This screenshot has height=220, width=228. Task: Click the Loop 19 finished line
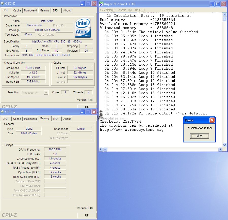140,109
